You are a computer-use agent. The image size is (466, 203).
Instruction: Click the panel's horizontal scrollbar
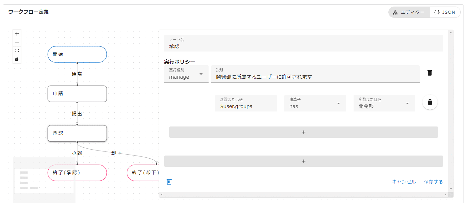point(303,194)
